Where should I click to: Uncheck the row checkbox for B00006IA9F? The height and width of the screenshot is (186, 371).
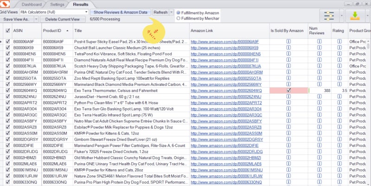point(7,41)
